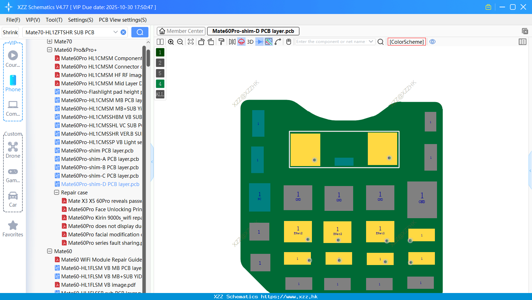
Task: Show PCB layer 4
Action: (x=160, y=84)
